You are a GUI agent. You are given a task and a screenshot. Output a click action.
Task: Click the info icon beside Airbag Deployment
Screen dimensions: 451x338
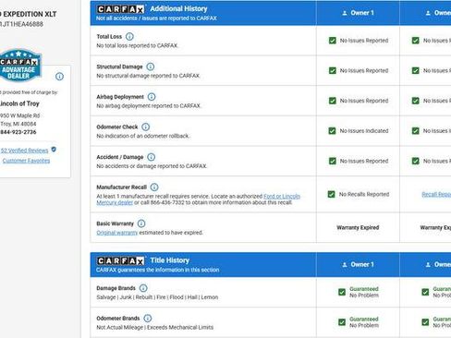click(x=152, y=97)
